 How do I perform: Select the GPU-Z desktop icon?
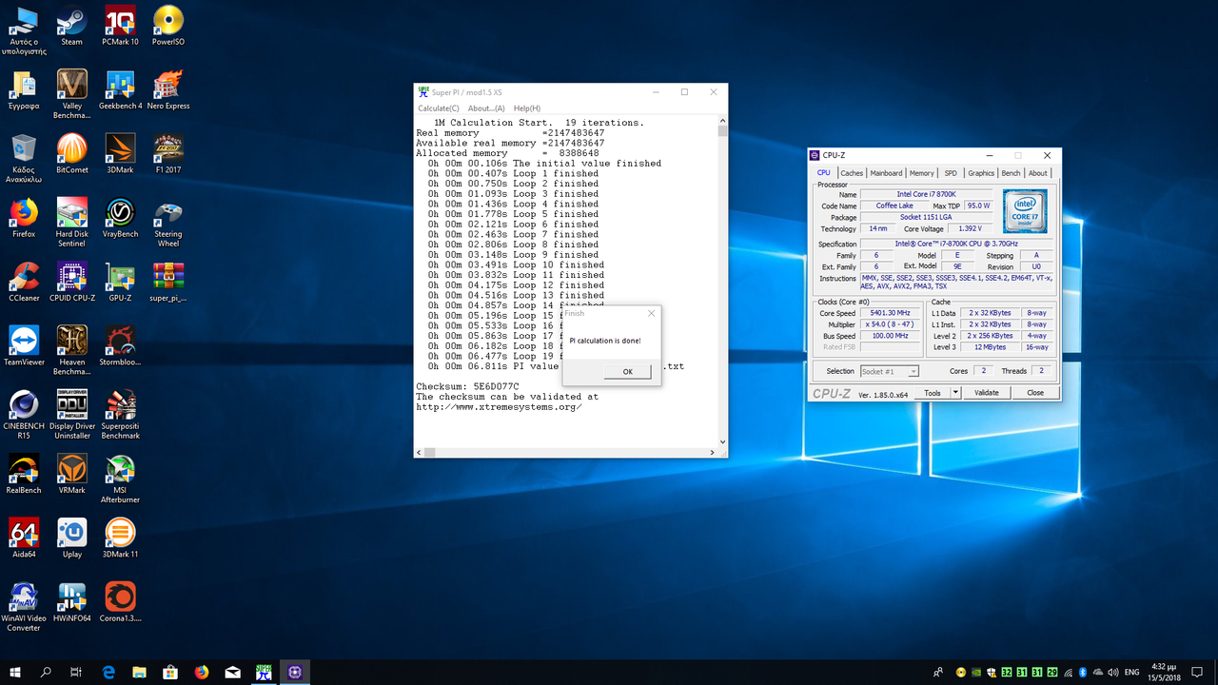coord(120,282)
